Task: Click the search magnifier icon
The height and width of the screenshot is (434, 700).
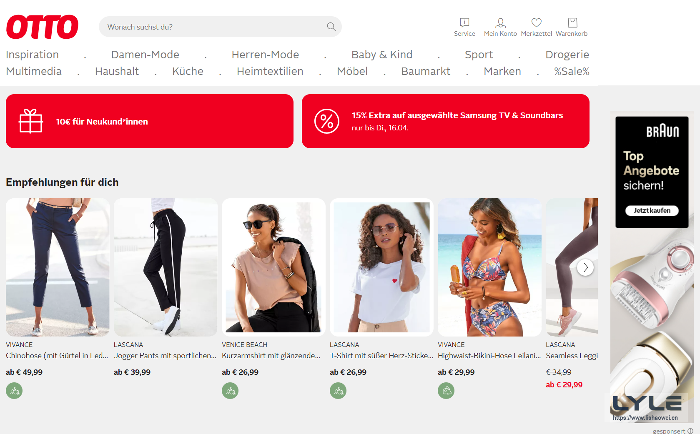Action: (331, 27)
